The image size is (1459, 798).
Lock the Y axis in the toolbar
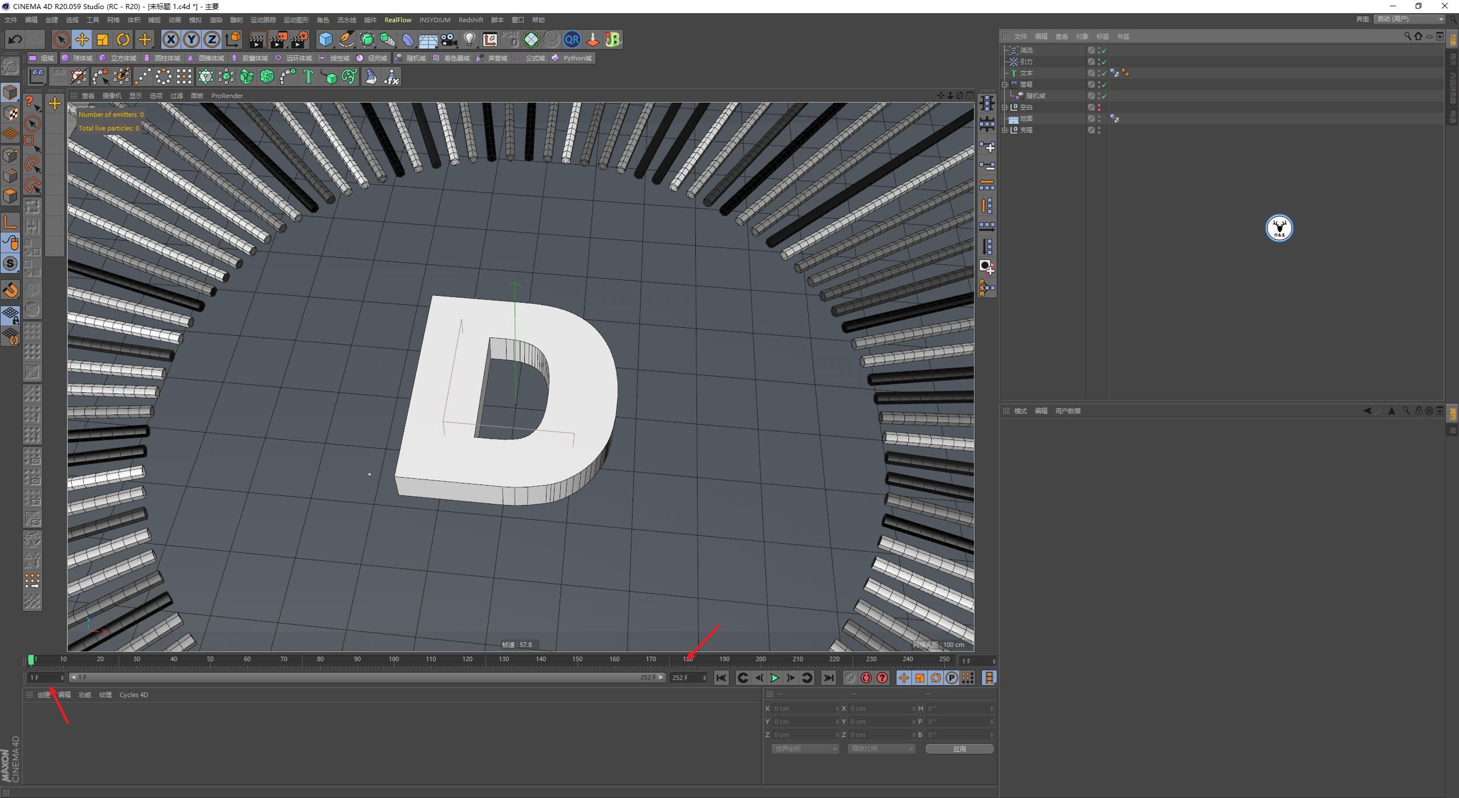tap(191, 39)
